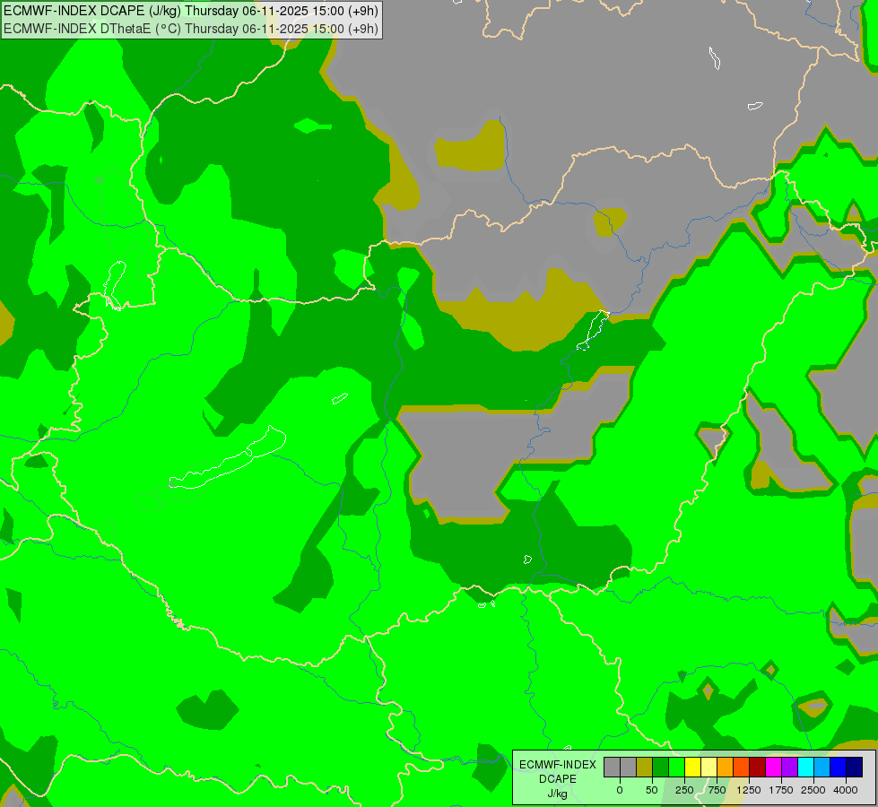Click the bright green legend swatch
878x807 pixels.
(676, 768)
